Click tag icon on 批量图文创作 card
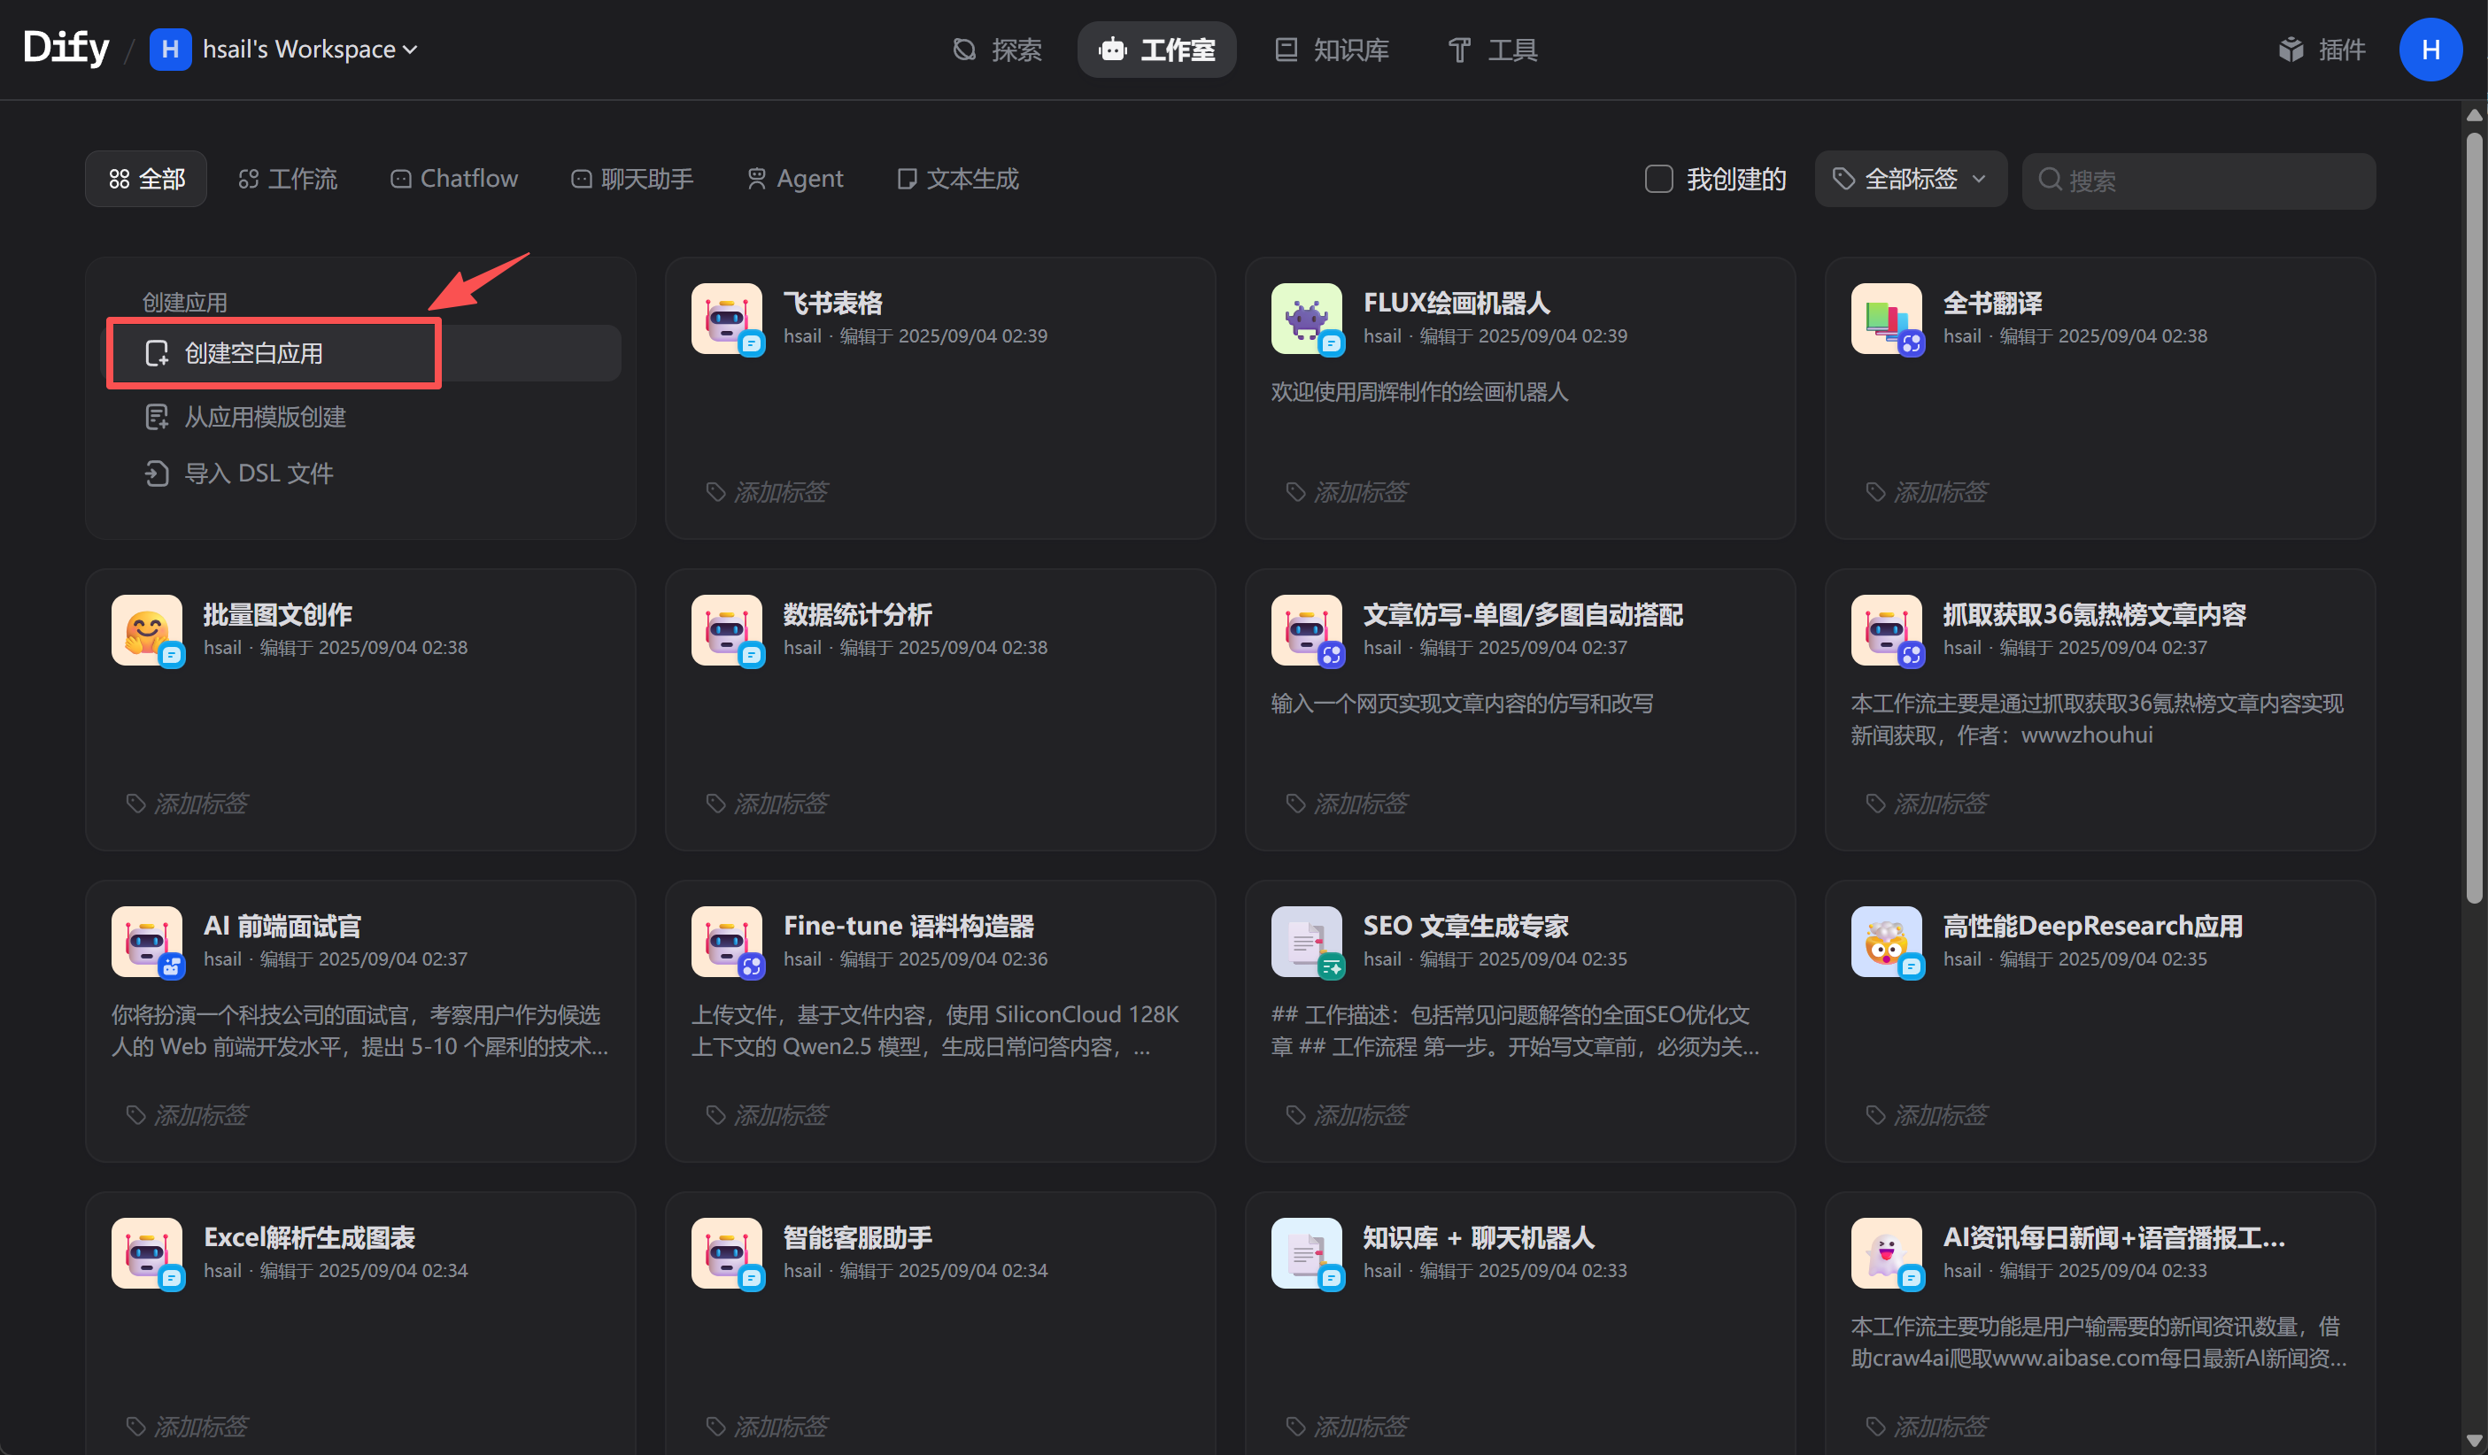Screen dimensions: 2488x1455 (136, 803)
